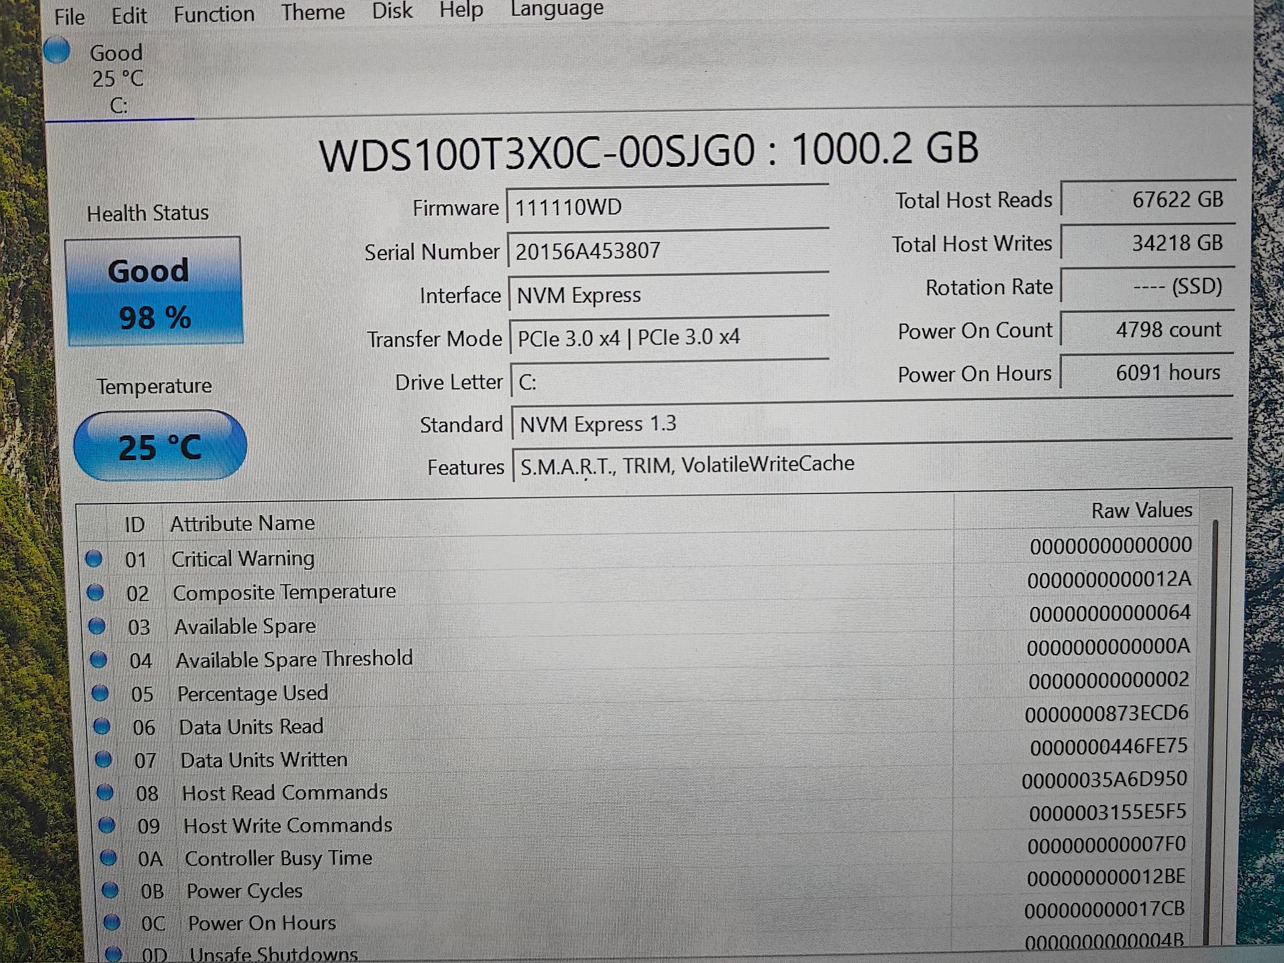Click the 25 °C temperature button
Image resolution: width=1284 pixels, height=963 pixels.
(x=160, y=446)
